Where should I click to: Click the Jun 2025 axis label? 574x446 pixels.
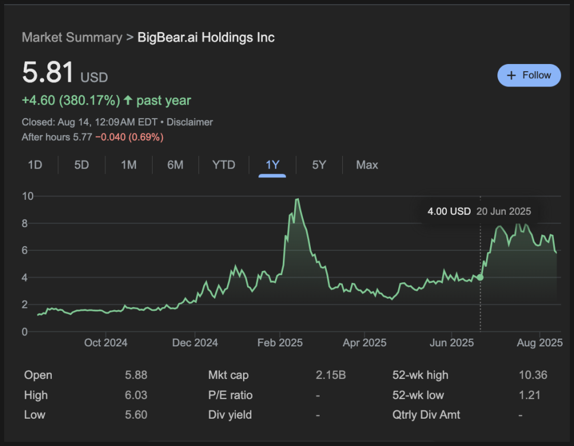pyautogui.click(x=452, y=343)
